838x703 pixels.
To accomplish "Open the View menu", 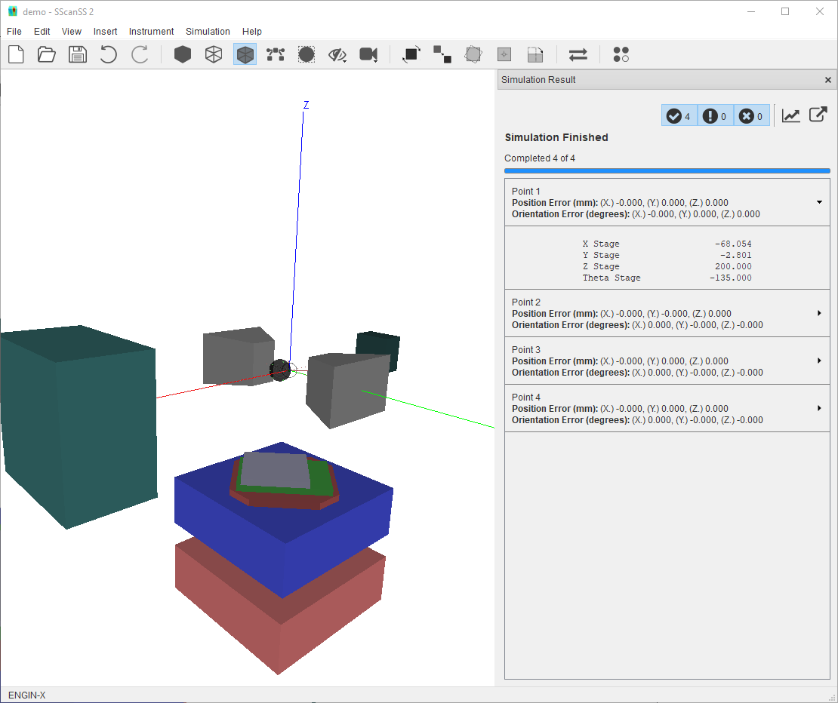I will click(72, 32).
